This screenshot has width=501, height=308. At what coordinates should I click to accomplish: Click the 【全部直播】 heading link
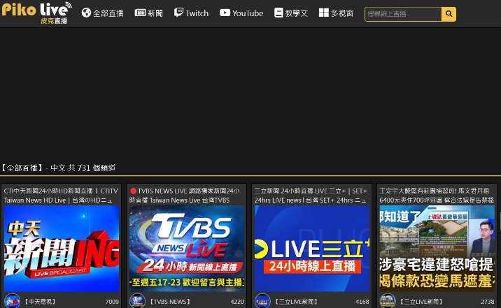22,168
